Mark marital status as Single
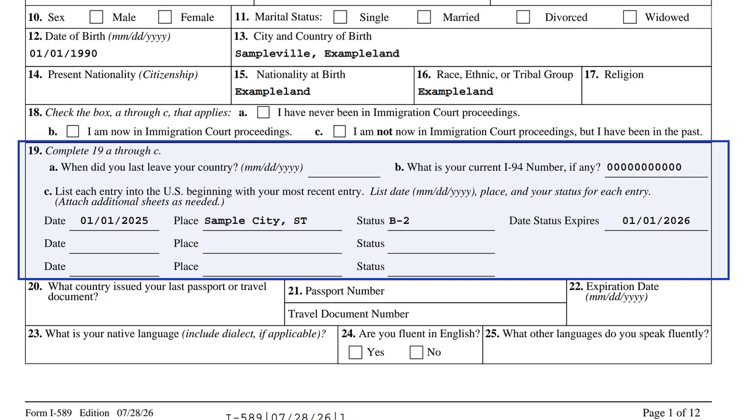The height and width of the screenshot is (420, 747). [340, 17]
